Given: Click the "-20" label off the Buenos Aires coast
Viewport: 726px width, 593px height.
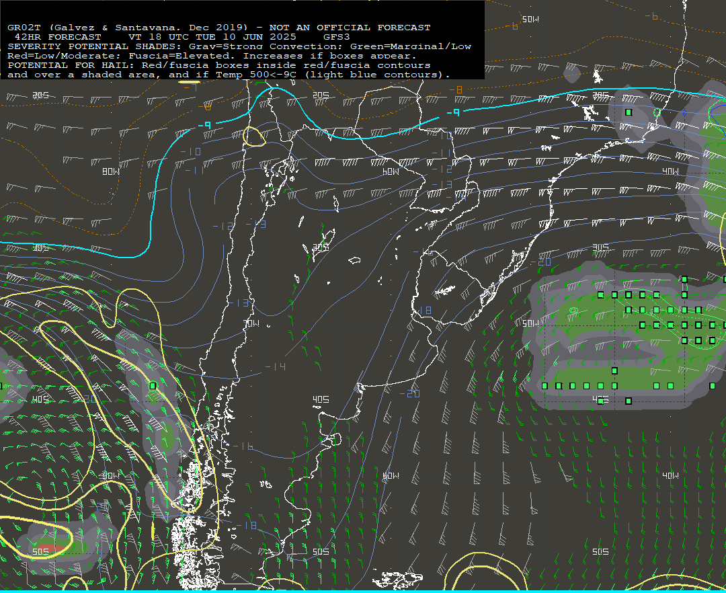Looking at the screenshot, I should (x=410, y=393).
